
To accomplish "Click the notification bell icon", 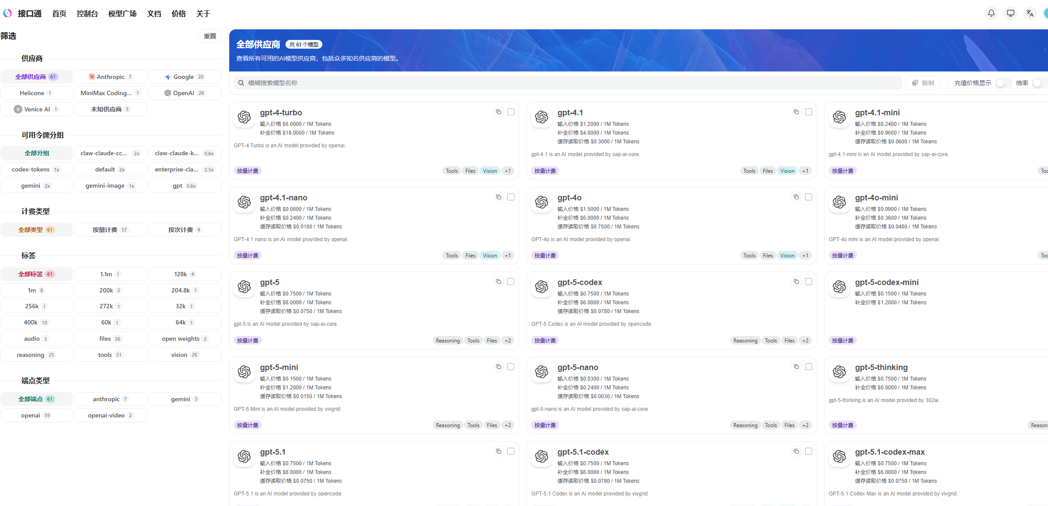I will coord(991,13).
